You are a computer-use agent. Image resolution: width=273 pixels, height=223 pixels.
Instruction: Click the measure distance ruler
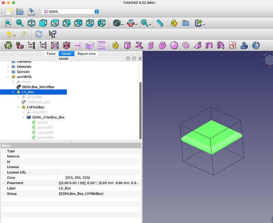[160, 23]
